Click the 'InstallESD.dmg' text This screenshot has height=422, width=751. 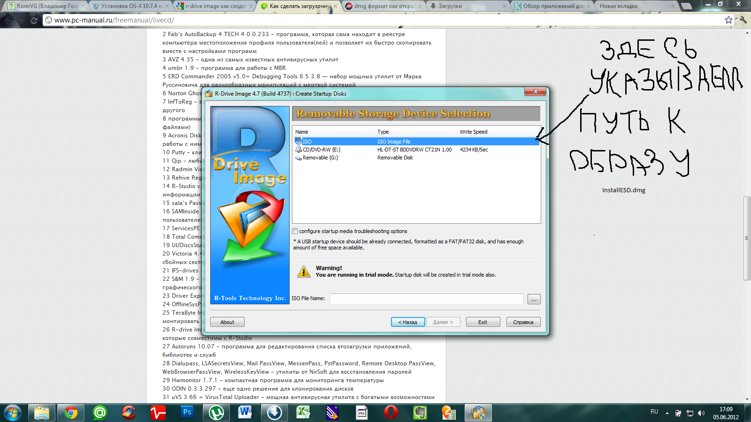point(624,190)
